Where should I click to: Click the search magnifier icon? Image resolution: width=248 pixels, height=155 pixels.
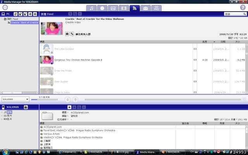pos(245,14)
